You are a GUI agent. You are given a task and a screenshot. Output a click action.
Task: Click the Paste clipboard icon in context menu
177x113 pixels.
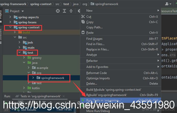[83, 32]
